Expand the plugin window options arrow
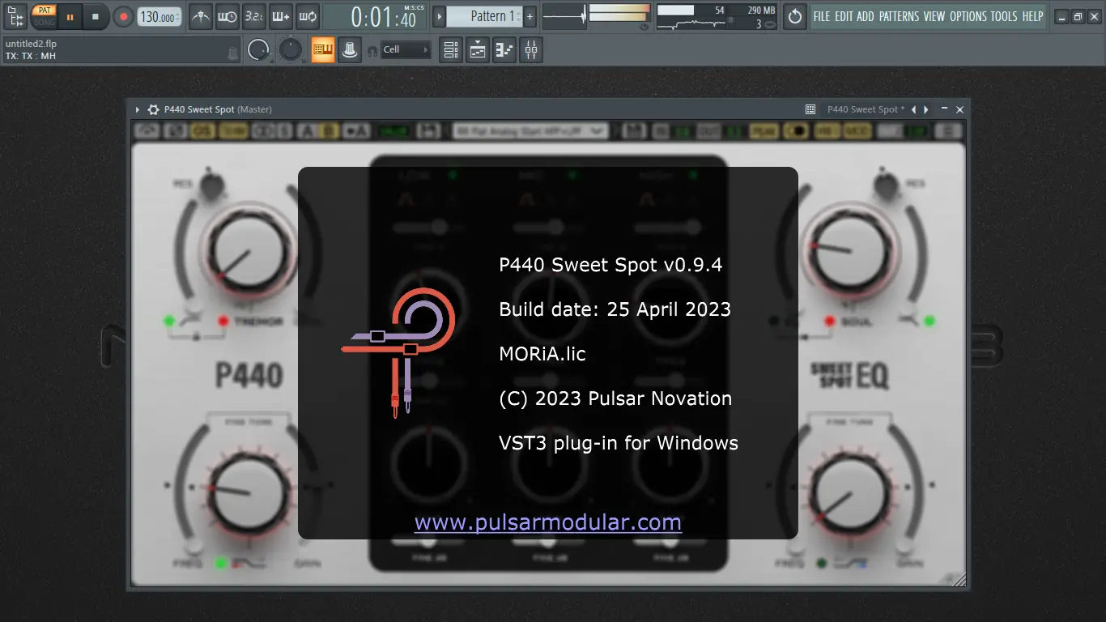Viewport: 1106px width, 622px height. (x=138, y=109)
